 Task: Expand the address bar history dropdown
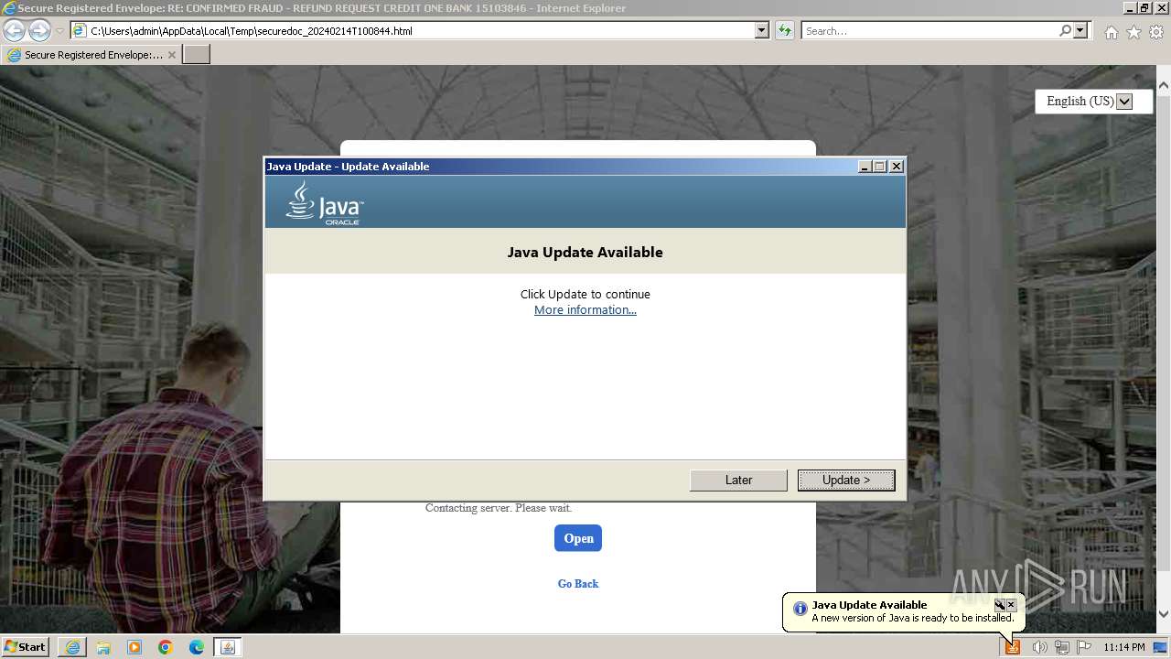tap(762, 30)
